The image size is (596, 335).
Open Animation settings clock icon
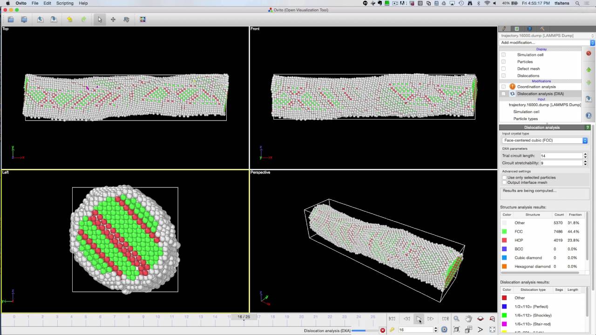pos(444,329)
